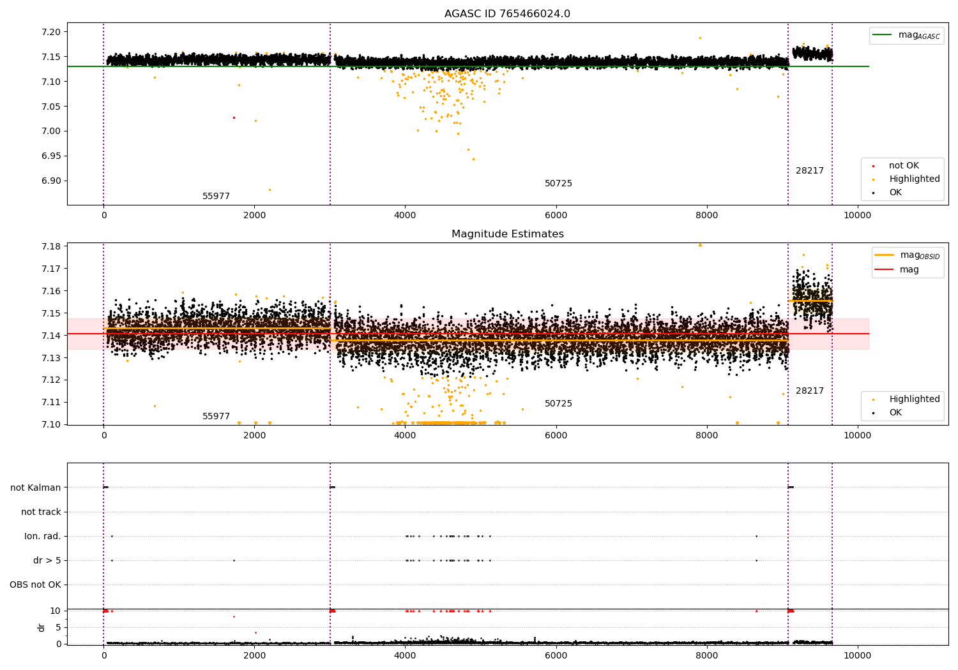Select the mag AGASC legend label
Screen dimensions: 958x670
(919, 36)
